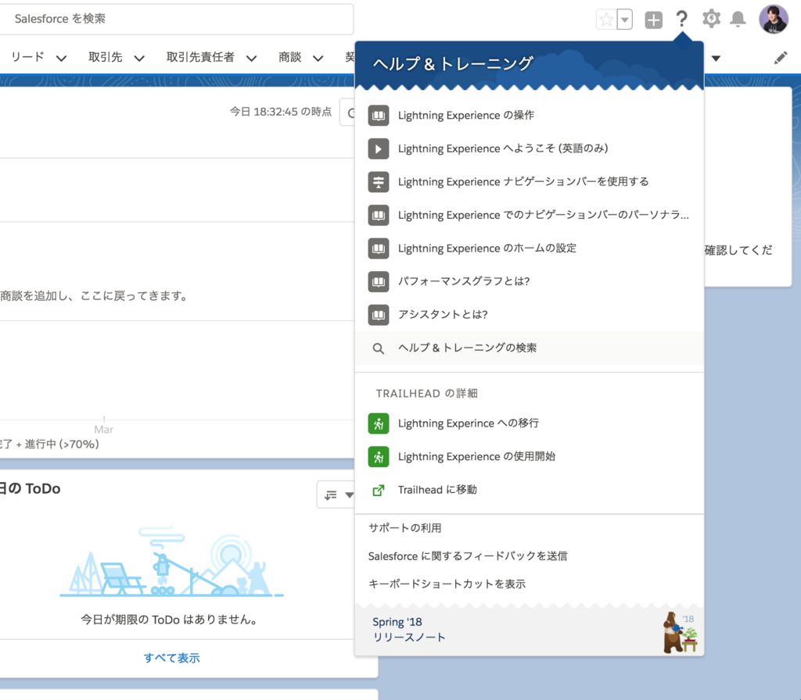The image size is (801, 700).
Task: Click the Astro bear release image
Action: [680, 633]
